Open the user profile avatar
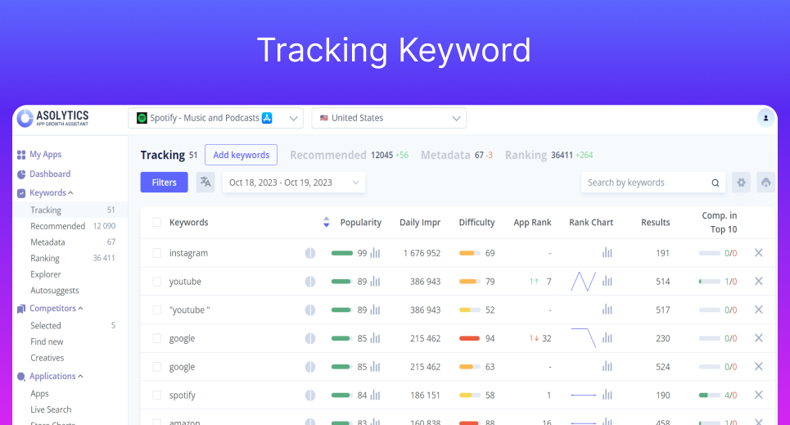This screenshot has width=790, height=425. pos(765,118)
